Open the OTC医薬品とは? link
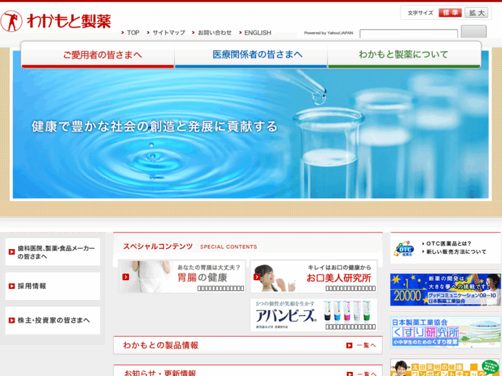Image resolution: width=502 pixels, height=376 pixels. click(449, 244)
